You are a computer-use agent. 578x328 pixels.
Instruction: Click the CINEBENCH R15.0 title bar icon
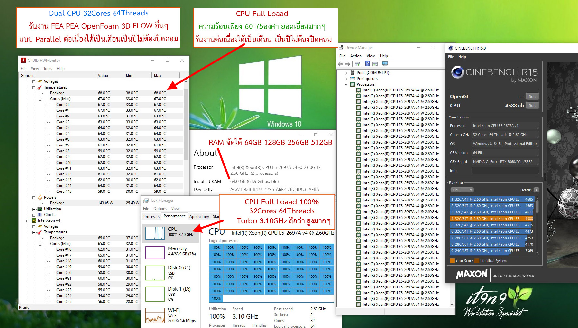point(451,48)
